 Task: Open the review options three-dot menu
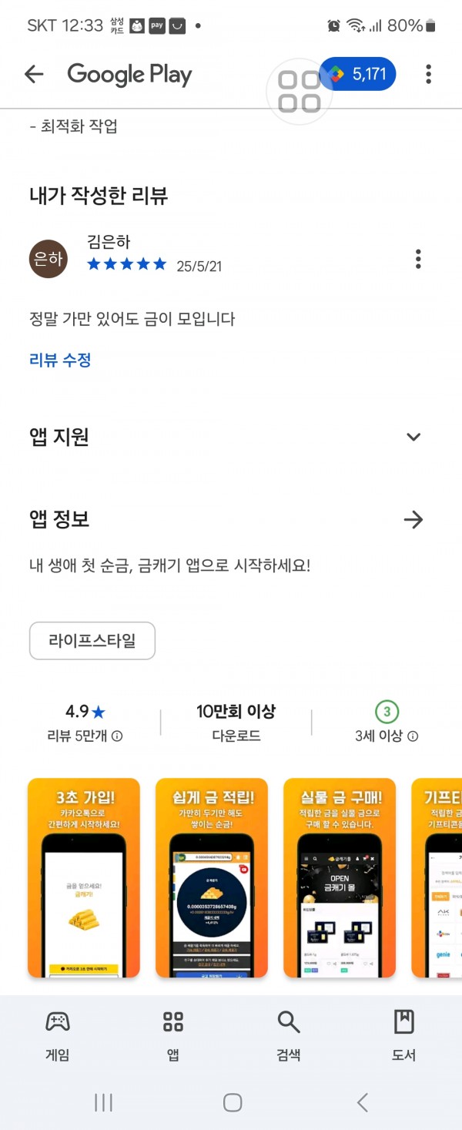(x=418, y=259)
